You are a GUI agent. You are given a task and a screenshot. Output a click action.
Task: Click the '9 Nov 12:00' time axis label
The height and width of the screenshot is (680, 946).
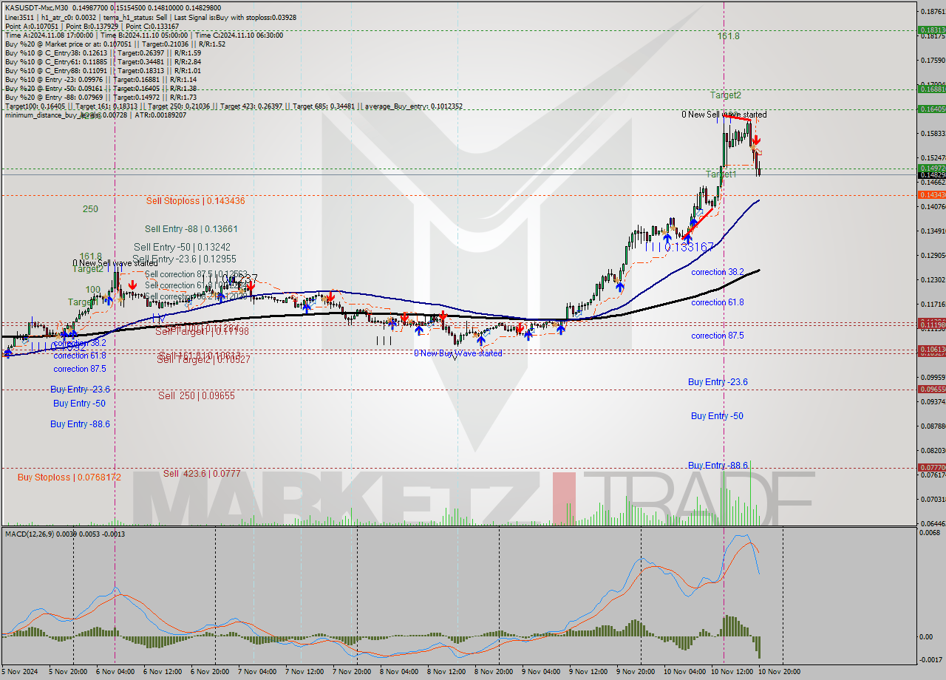(589, 672)
